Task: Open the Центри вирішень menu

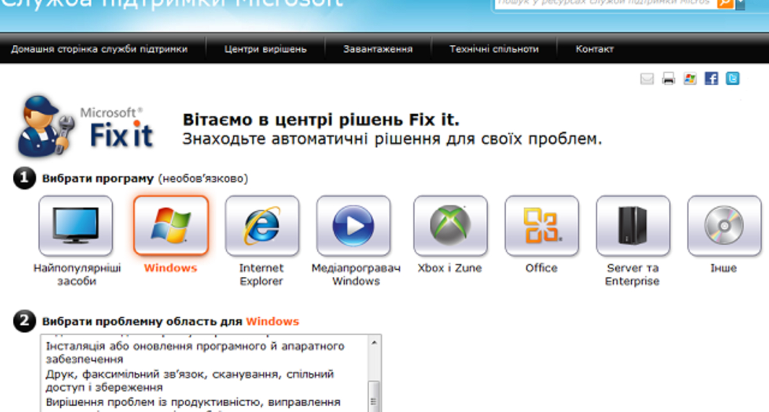Action: tap(265, 49)
